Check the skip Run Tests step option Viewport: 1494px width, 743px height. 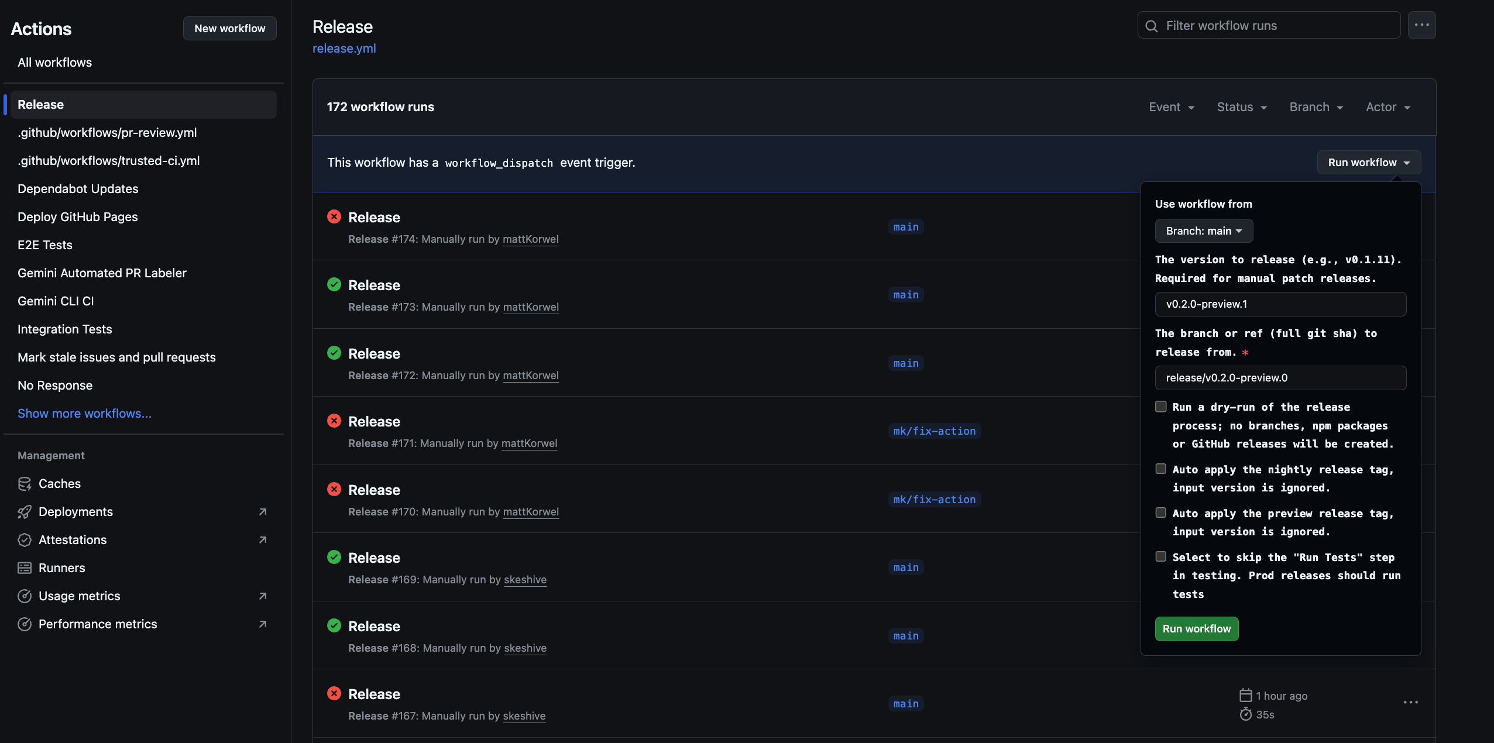coord(1162,556)
